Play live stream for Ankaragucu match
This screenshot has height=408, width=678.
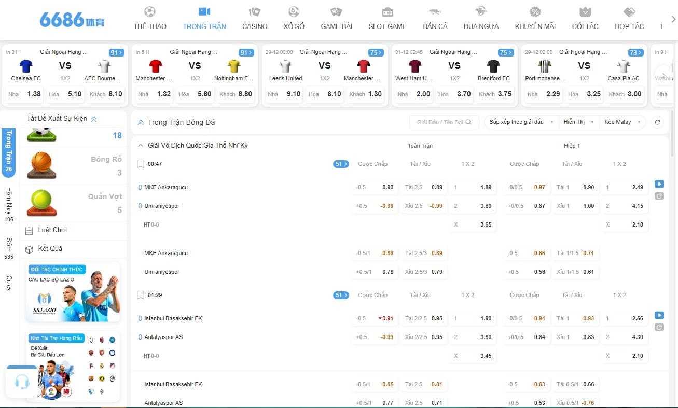tap(659, 184)
